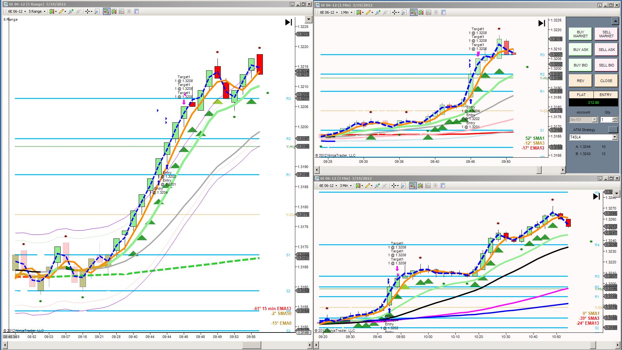Expand the ATM Strategy T4SL4 dropdown
Viewport: 622px width, 350px height.
(615, 137)
